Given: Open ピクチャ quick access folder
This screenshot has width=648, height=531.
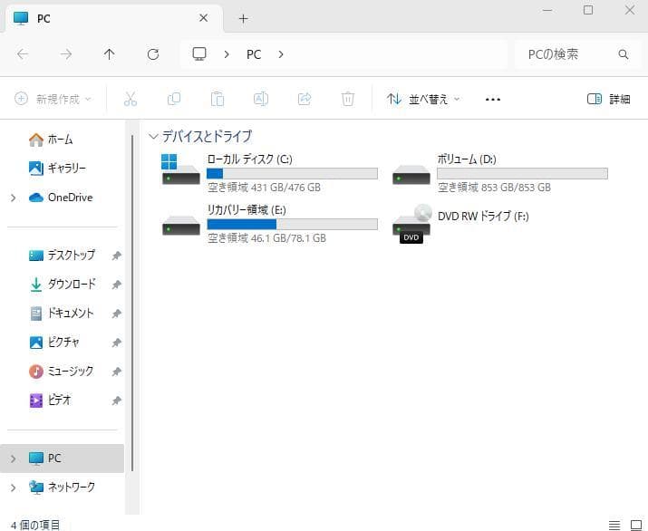Looking at the screenshot, I should (x=53, y=342).
